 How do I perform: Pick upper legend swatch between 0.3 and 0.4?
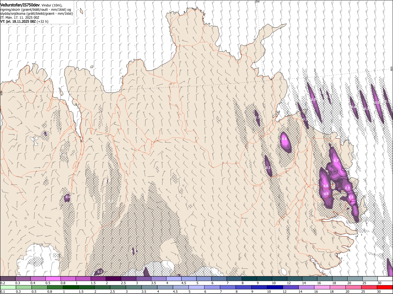23,279
